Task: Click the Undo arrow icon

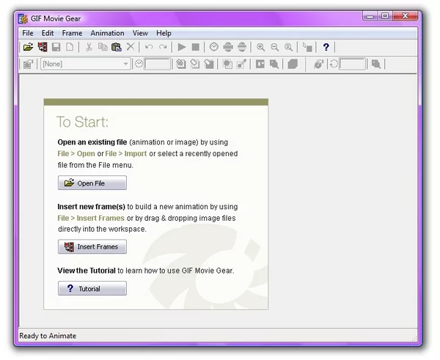Action: [x=149, y=47]
